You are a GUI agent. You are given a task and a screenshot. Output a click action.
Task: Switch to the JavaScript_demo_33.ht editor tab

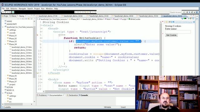(x=98, y=16)
